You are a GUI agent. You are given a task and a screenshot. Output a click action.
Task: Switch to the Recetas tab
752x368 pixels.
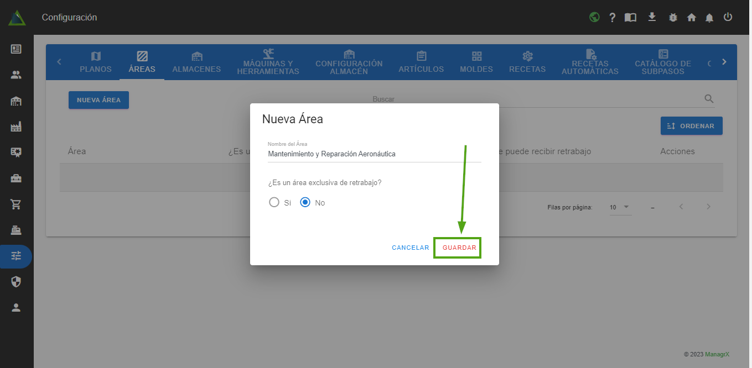(x=527, y=62)
